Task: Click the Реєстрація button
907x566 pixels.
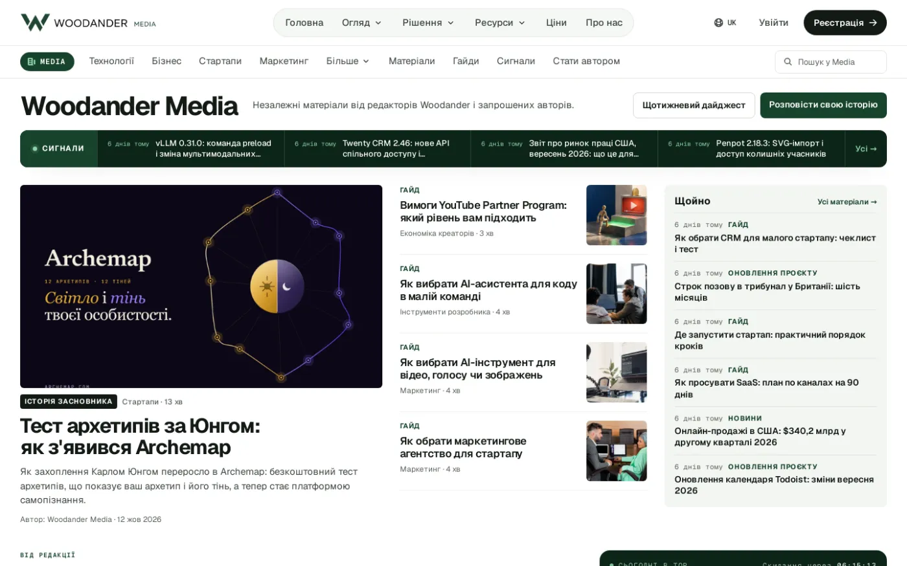Action: (x=845, y=23)
